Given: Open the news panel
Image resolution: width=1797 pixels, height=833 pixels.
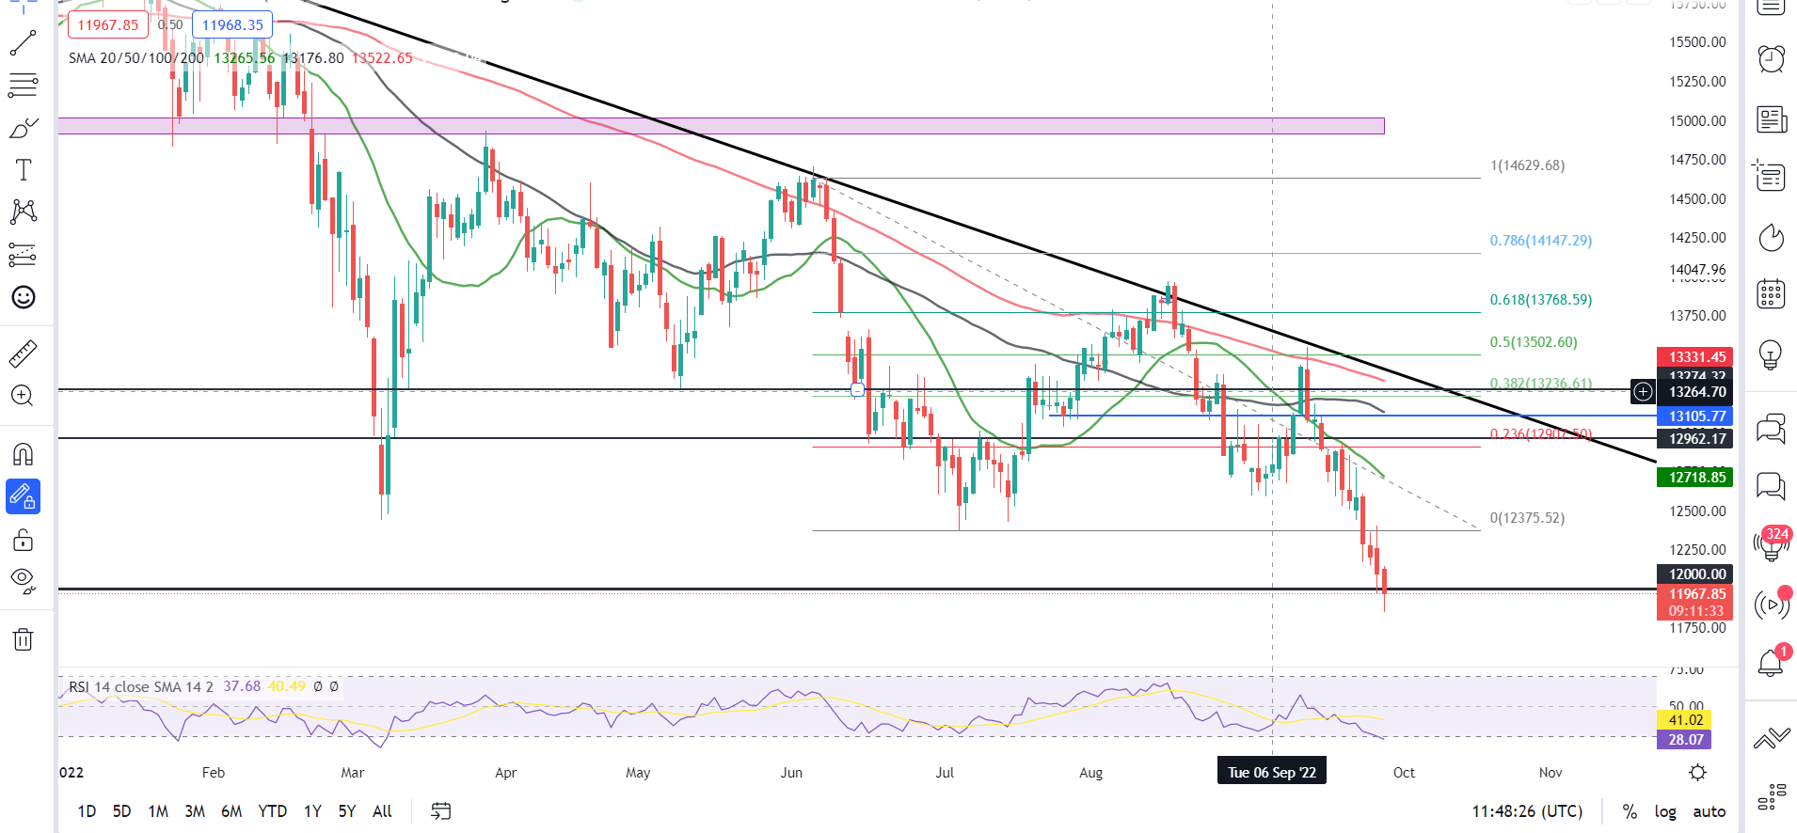Looking at the screenshot, I should pos(1772,119).
